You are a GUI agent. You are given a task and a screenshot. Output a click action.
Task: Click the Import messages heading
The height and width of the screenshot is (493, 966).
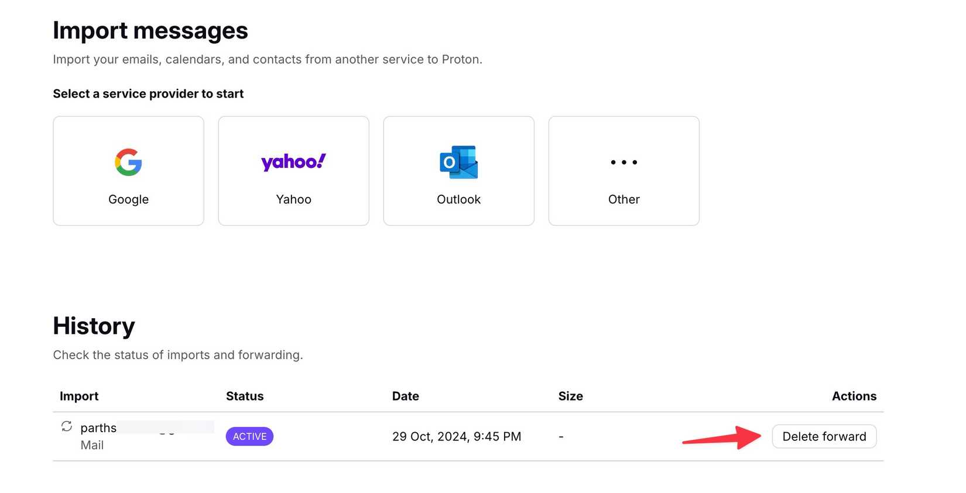pyautogui.click(x=150, y=30)
